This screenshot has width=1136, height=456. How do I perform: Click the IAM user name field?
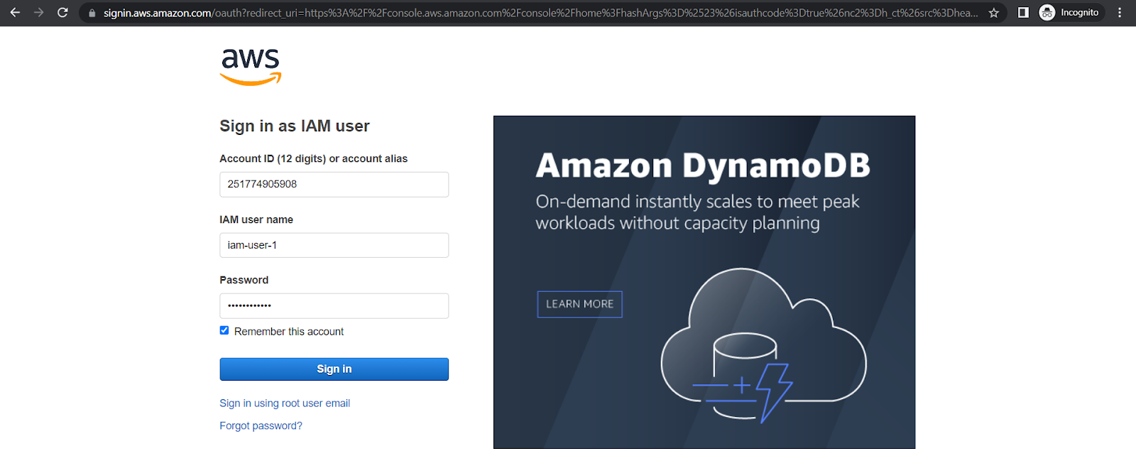pyautogui.click(x=334, y=245)
